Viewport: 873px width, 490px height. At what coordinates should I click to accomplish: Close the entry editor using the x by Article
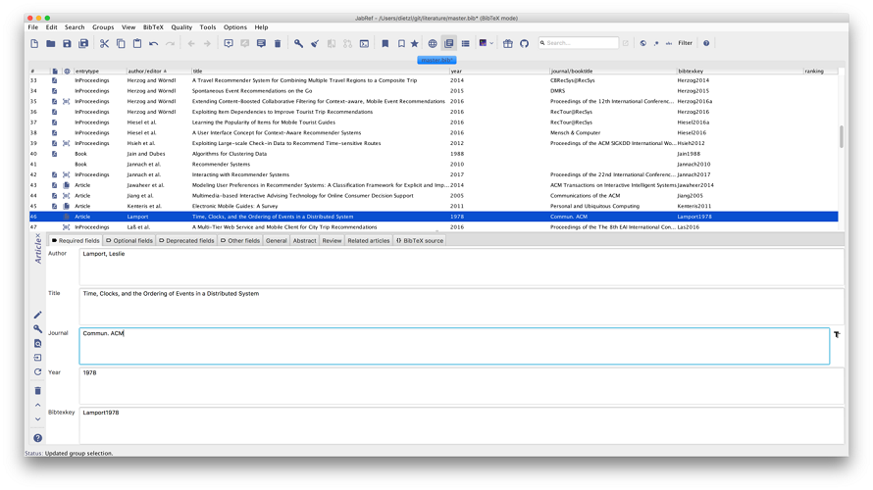(x=38, y=237)
